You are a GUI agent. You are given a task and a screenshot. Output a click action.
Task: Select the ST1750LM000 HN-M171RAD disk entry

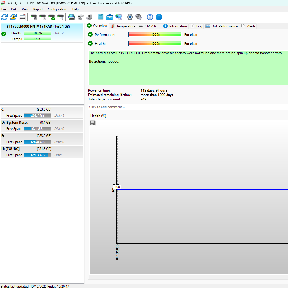tap(38, 27)
